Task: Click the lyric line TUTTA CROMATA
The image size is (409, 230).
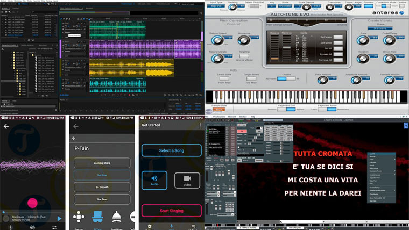Action: click(x=323, y=154)
